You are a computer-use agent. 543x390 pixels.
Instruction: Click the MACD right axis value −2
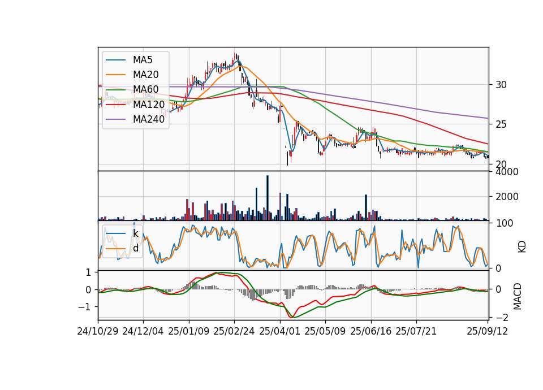tap(501, 318)
